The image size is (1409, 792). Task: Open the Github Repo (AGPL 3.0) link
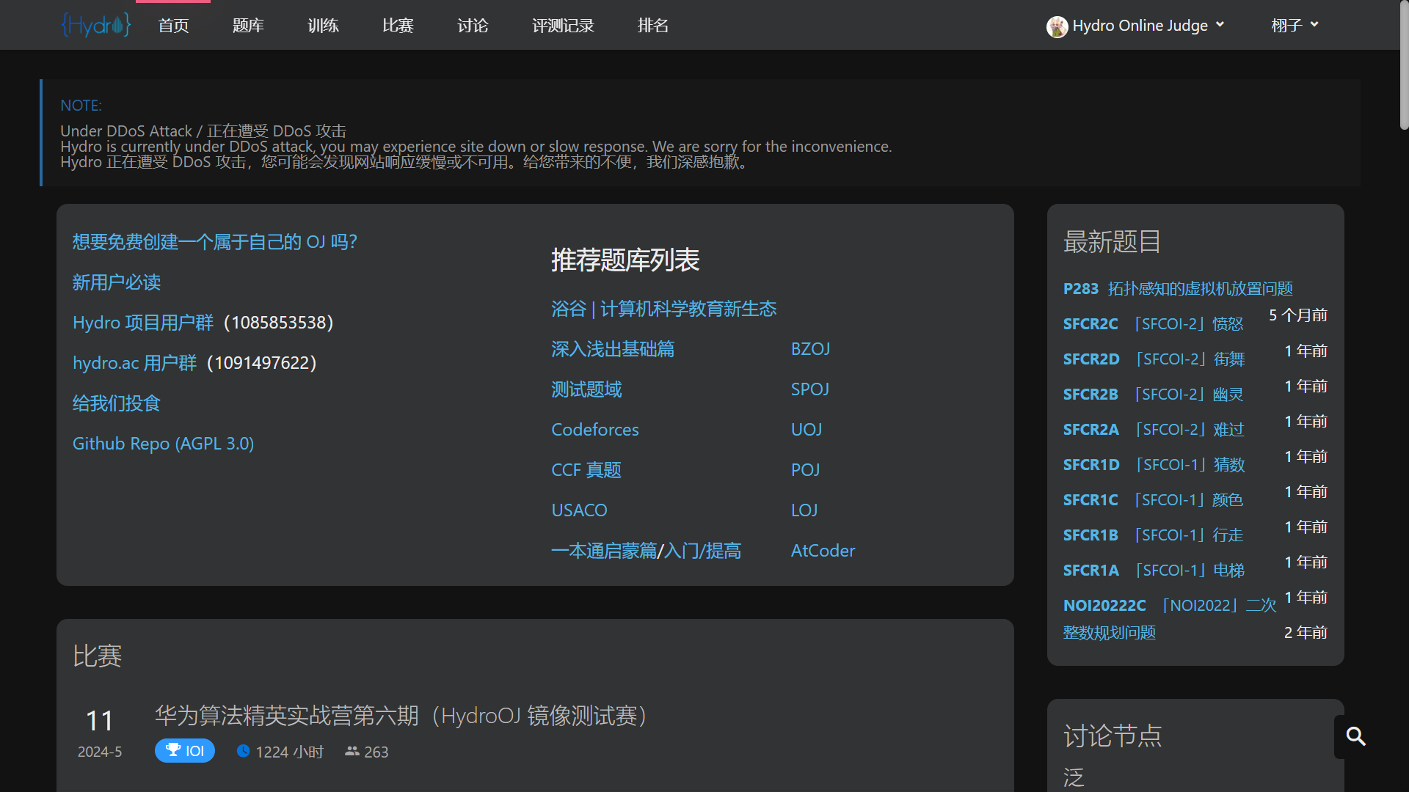coord(163,444)
